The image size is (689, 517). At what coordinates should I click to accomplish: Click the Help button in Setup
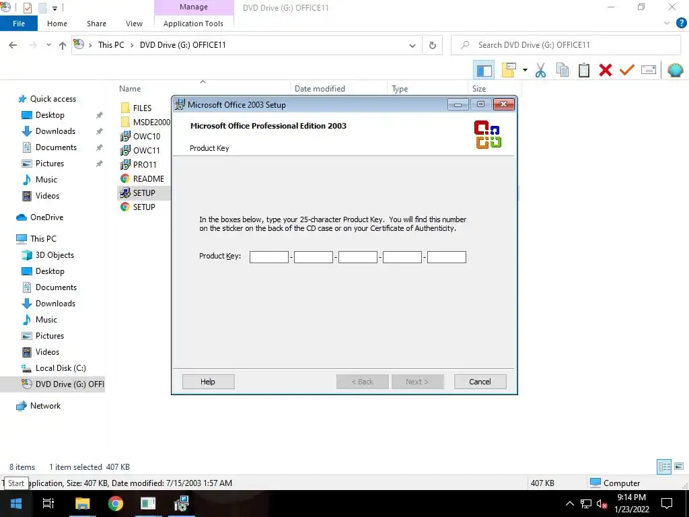[209, 382]
